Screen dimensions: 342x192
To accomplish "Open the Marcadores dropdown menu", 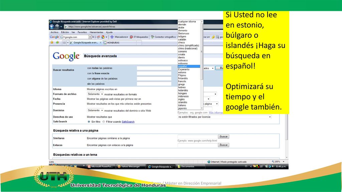I will pyautogui.click(x=121, y=37).
